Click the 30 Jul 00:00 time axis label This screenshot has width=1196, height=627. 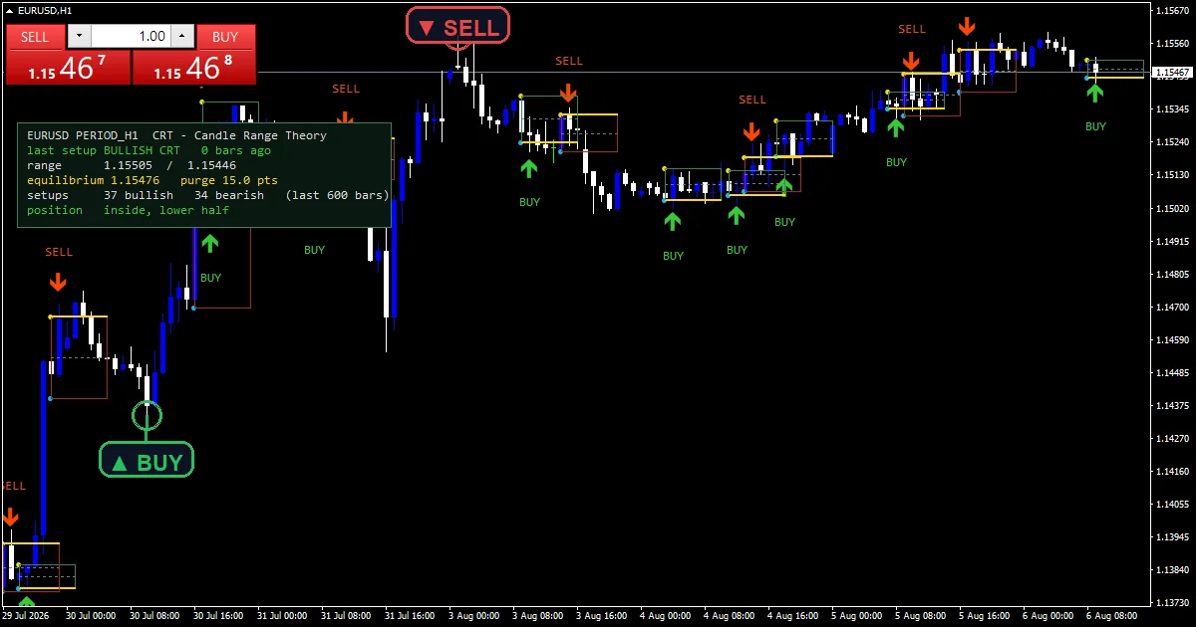[x=91, y=616]
